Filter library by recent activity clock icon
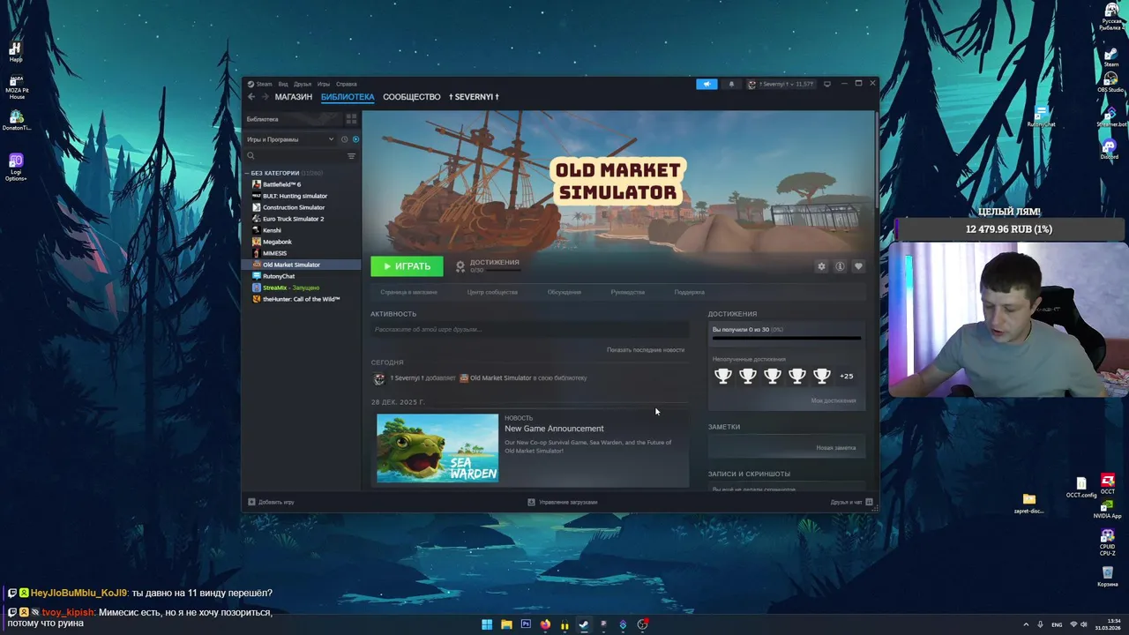The width and height of the screenshot is (1129, 635). tap(344, 139)
